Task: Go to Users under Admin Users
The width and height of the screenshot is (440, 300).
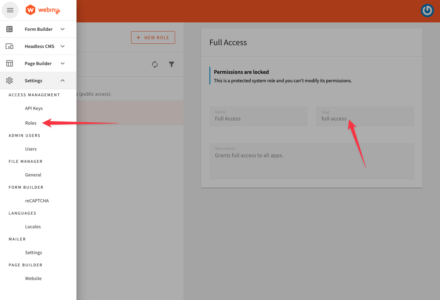Action: (31, 149)
